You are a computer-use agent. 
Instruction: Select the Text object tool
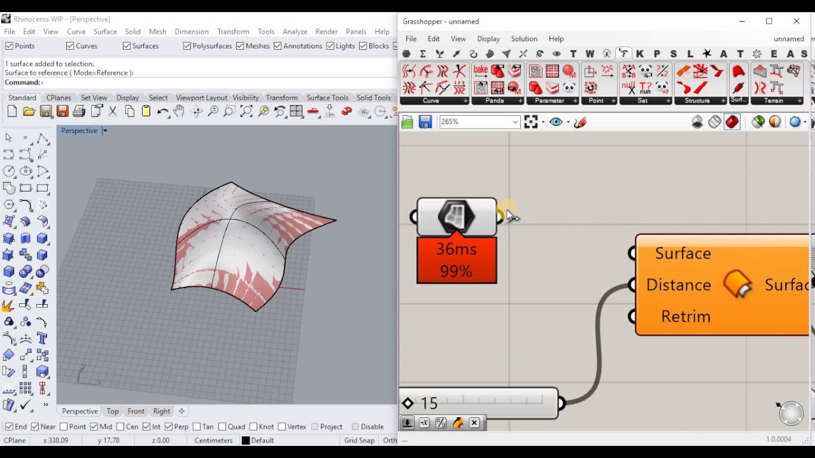tap(43, 338)
